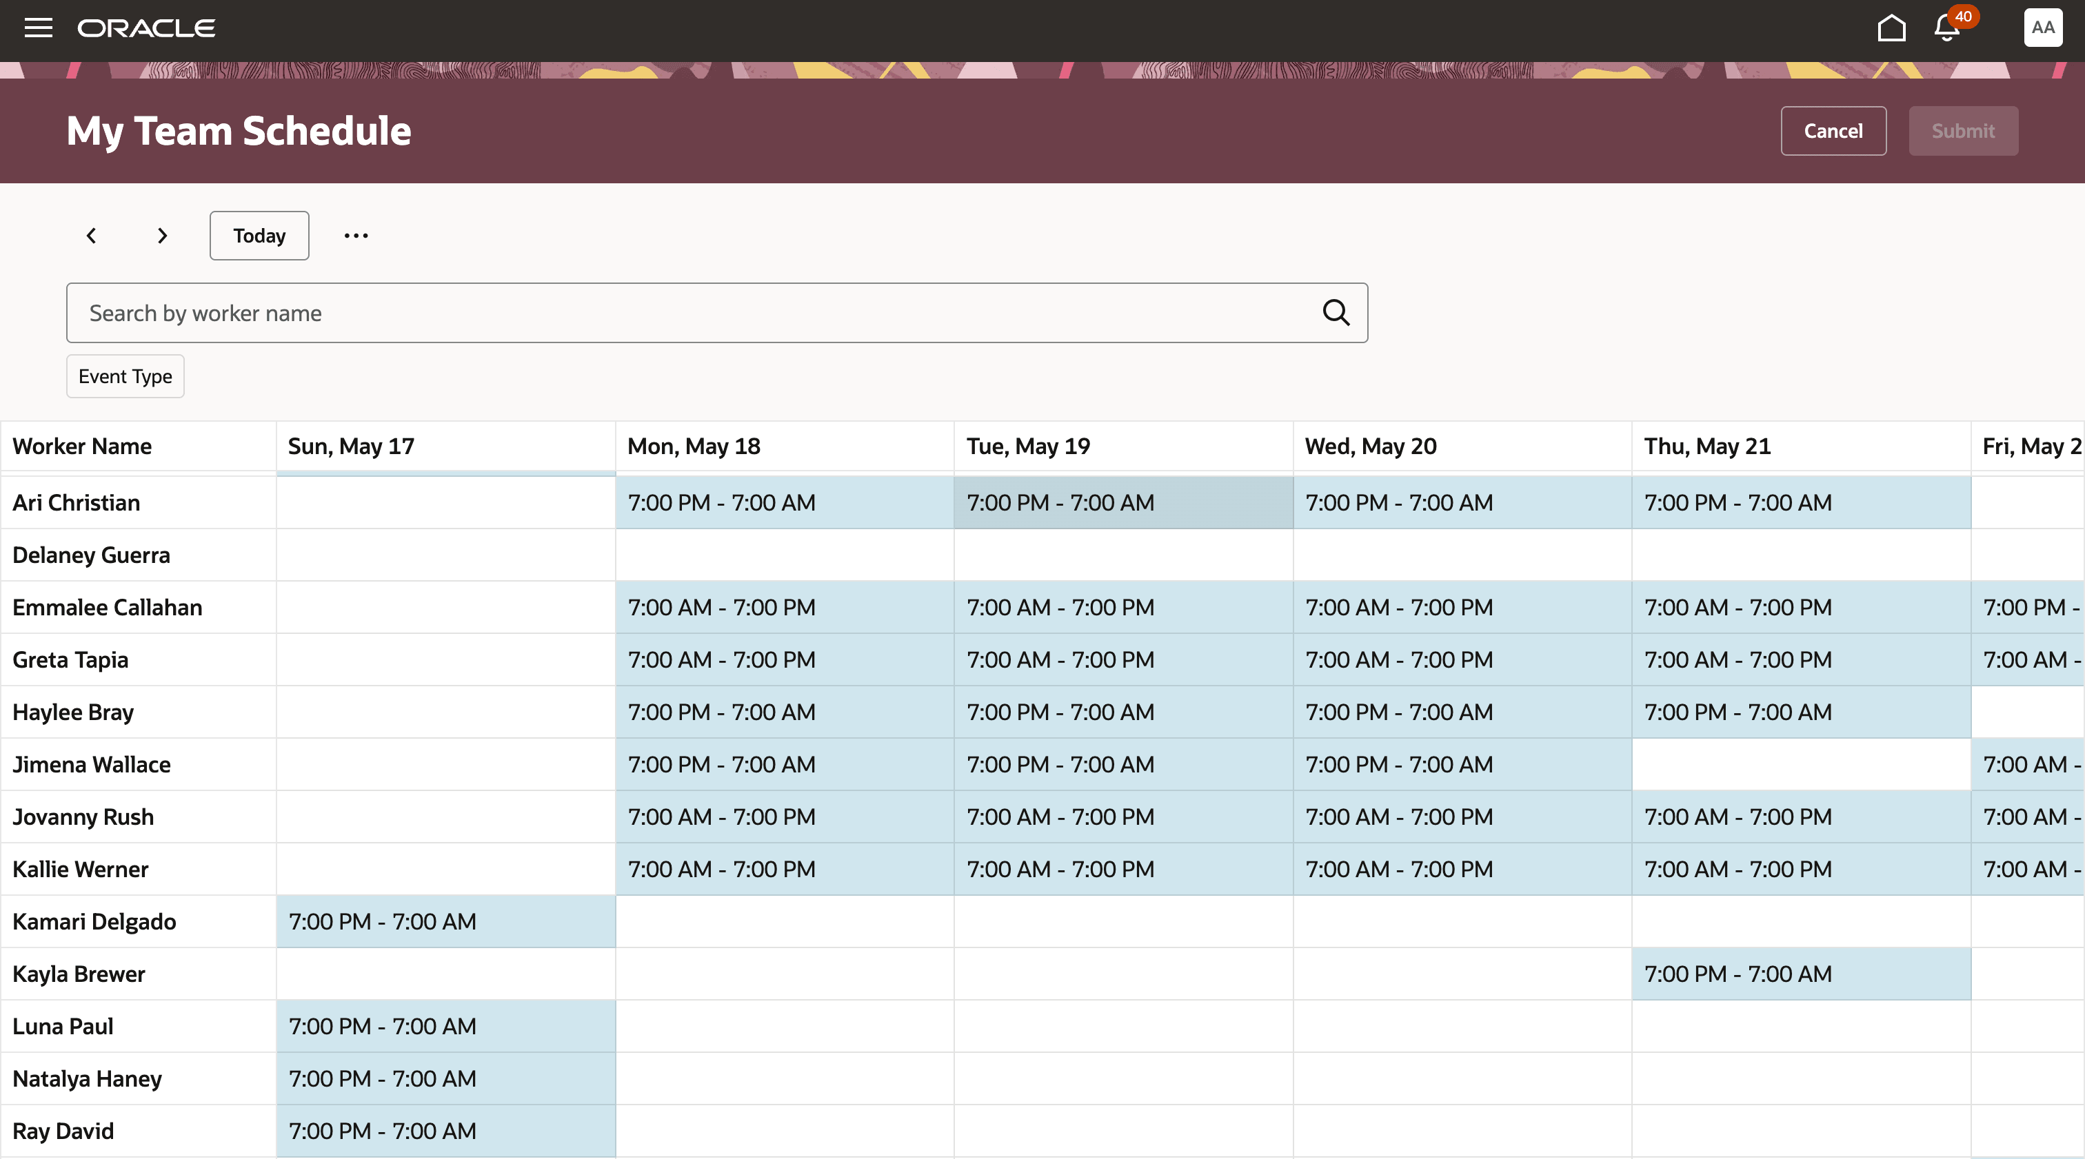Open Natalya Haney's Sunday May 17 shift
The height and width of the screenshot is (1159, 2085).
[x=446, y=1079]
